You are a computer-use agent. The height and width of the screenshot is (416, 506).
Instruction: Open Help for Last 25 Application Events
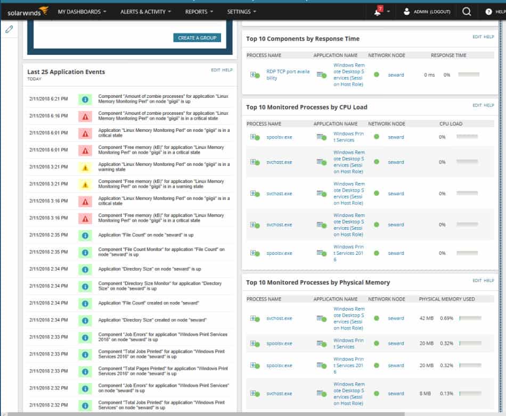[227, 70]
